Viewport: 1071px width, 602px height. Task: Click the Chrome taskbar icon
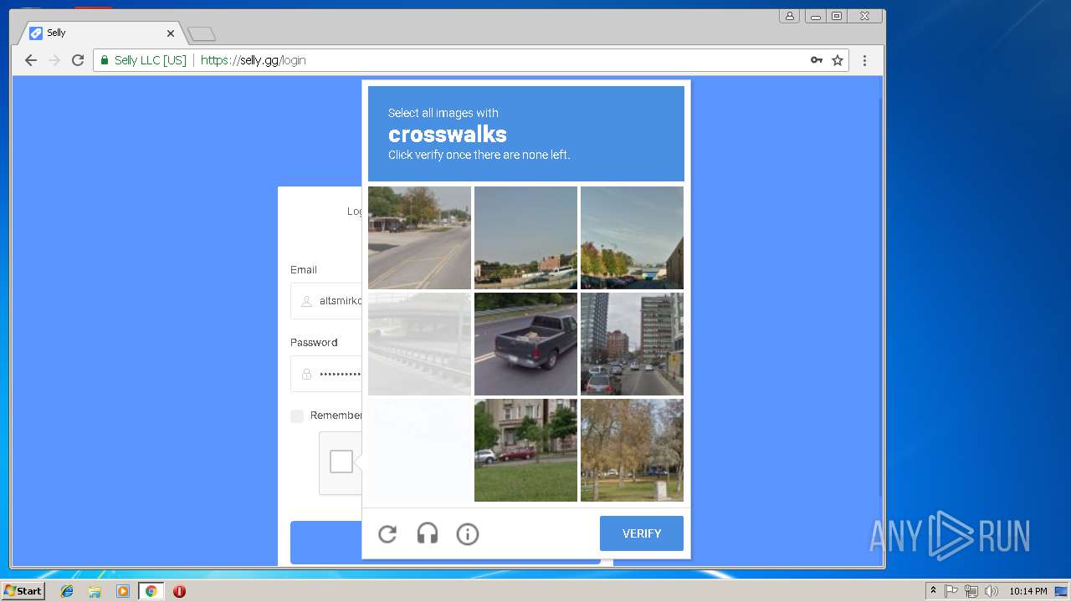(151, 591)
